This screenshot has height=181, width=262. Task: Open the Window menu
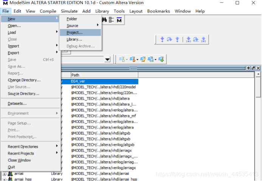click(183, 11)
